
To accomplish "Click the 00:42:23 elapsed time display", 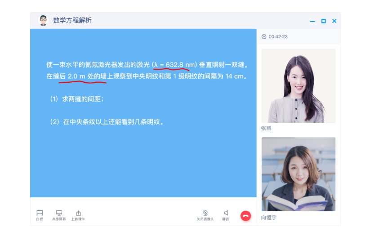I will point(278,36).
